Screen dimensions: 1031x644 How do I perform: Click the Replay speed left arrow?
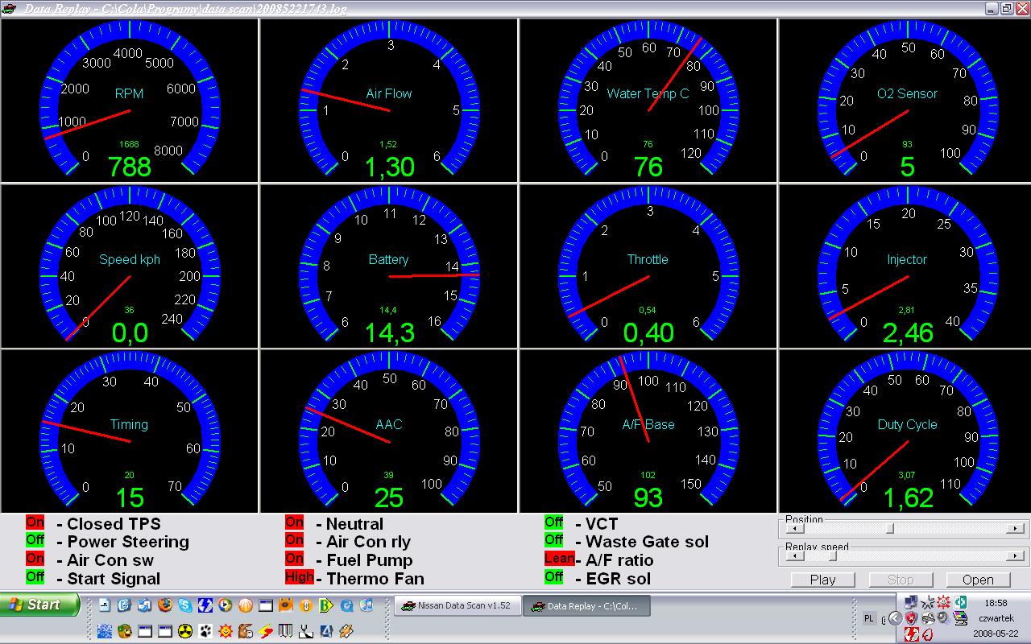coord(794,555)
